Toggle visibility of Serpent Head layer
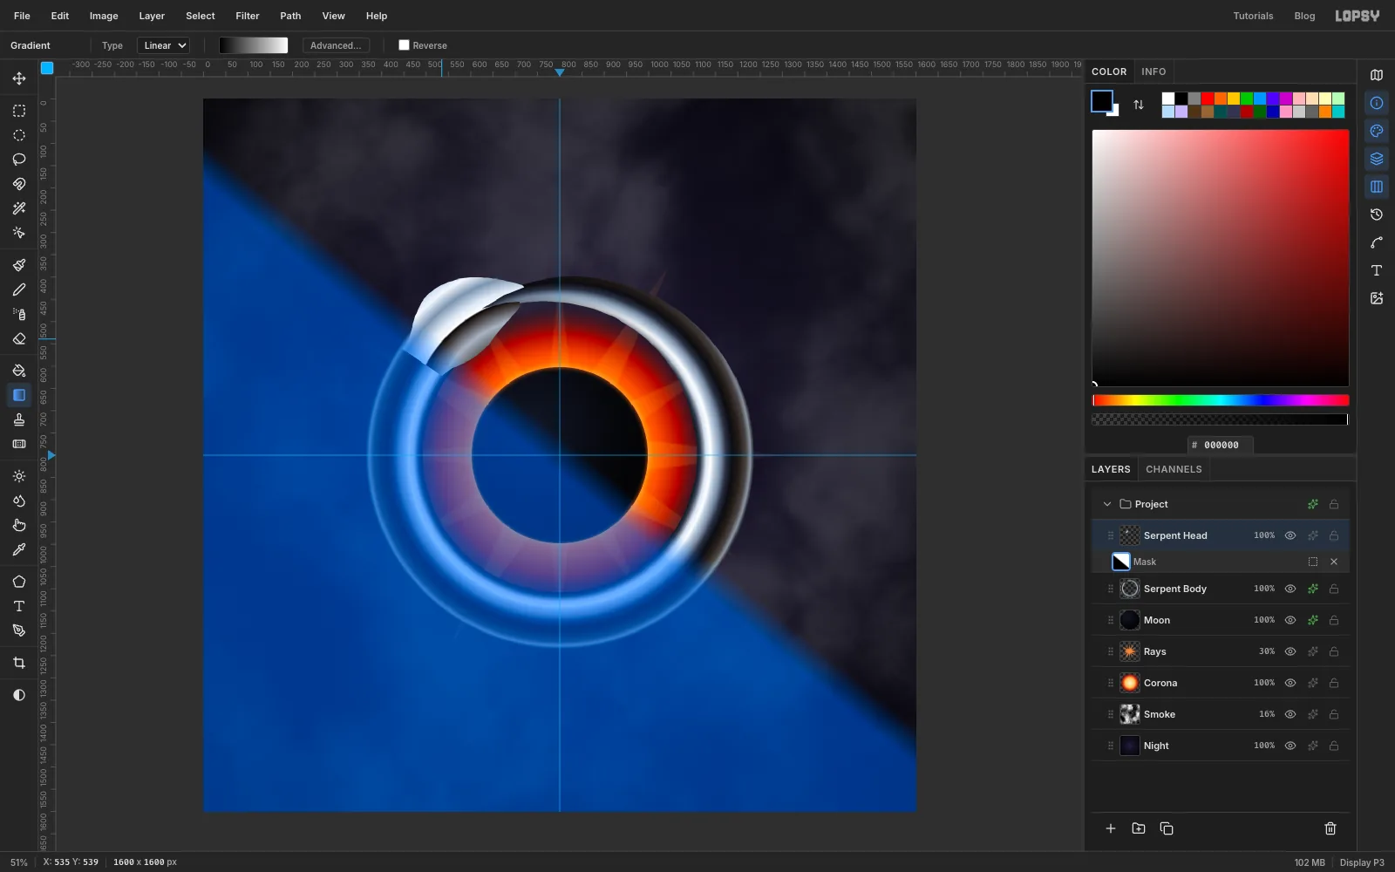Image resolution: width=1395 pixels, height=872 pixels. 1290,535
